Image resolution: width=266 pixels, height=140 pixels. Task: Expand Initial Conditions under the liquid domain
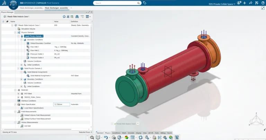(x=21, y=65)
